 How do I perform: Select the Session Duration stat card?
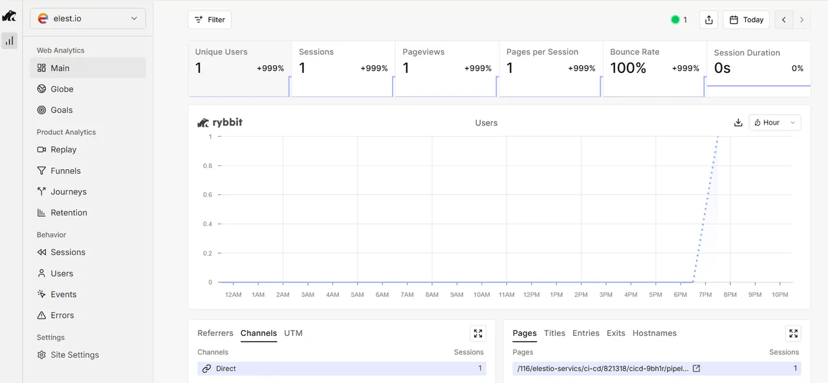click(759, 69)
